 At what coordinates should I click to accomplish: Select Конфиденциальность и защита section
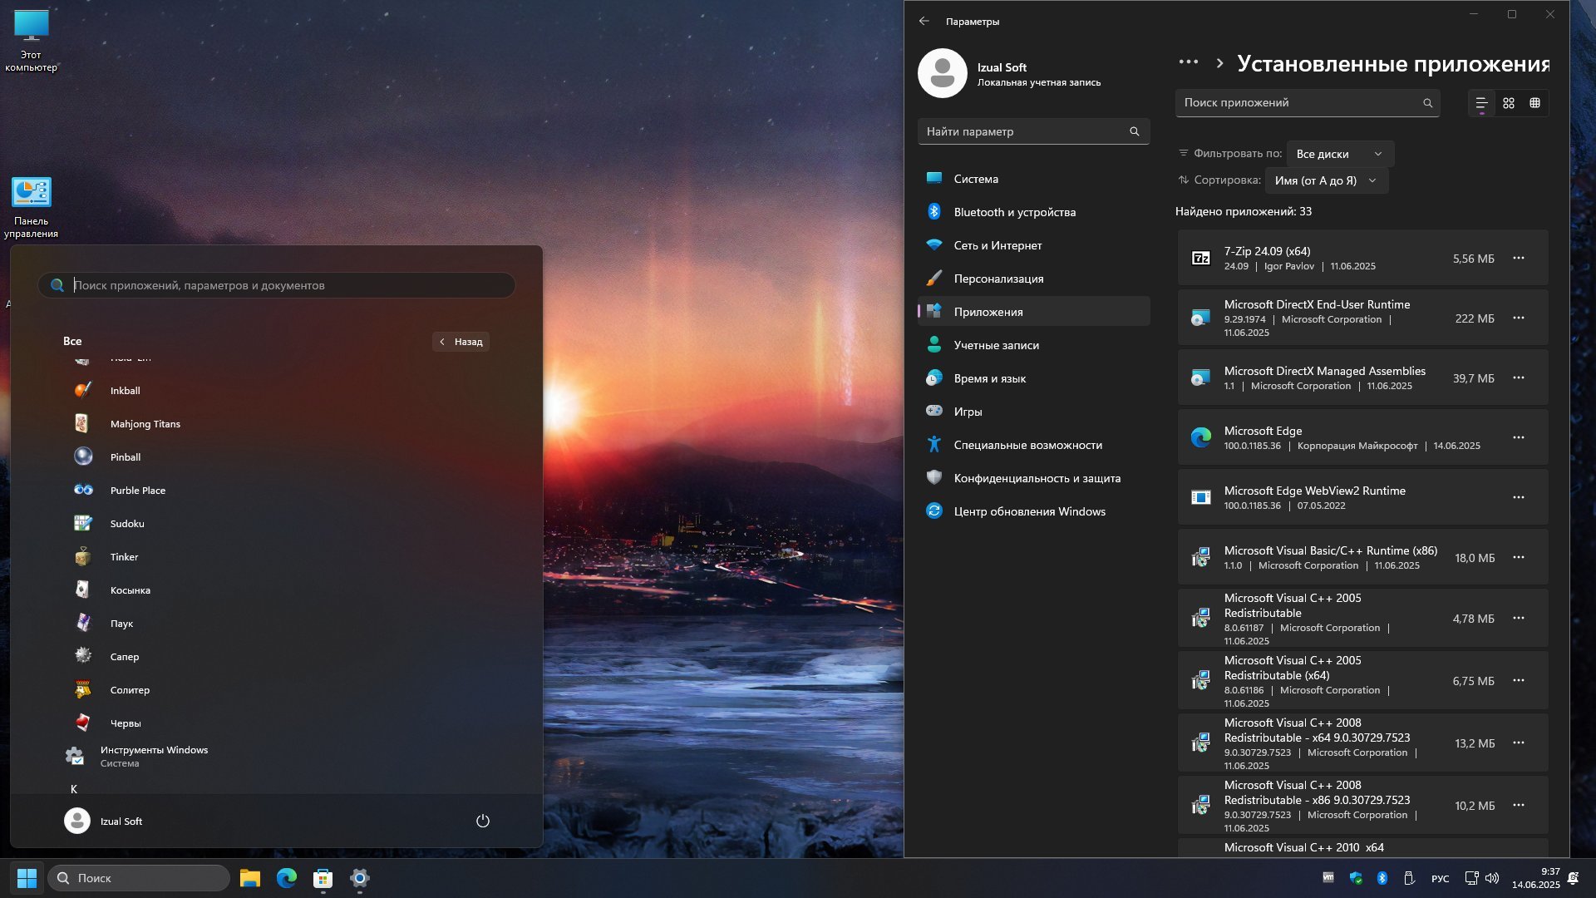pyautogui.click(x=1033, y=478)
